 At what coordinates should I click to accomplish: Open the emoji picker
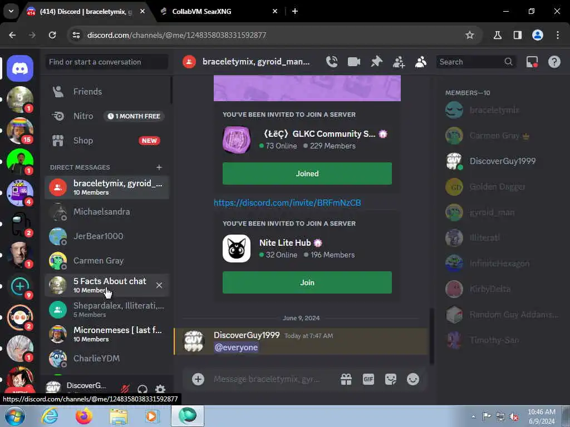[413, 379]
